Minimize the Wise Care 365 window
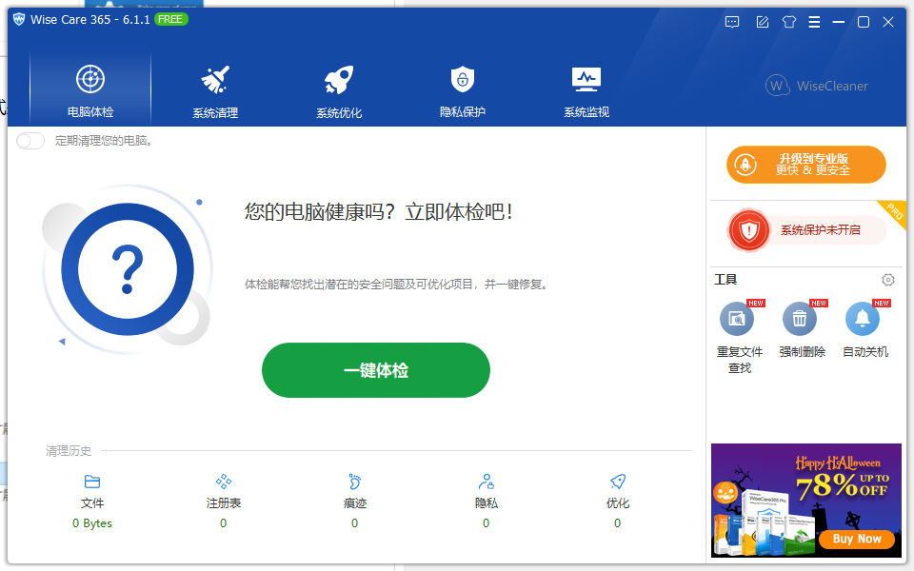 838,22
